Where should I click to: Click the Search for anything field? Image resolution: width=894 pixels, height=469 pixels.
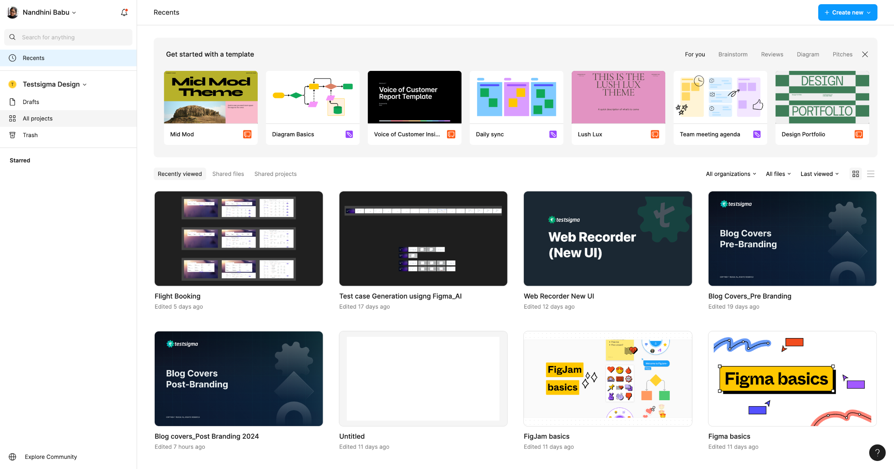68,37
